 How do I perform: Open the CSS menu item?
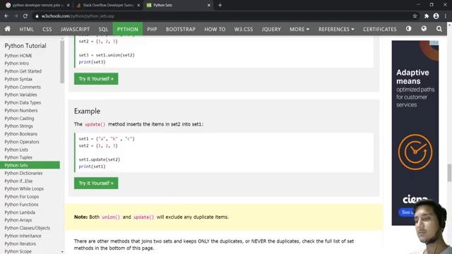[47, 29]
